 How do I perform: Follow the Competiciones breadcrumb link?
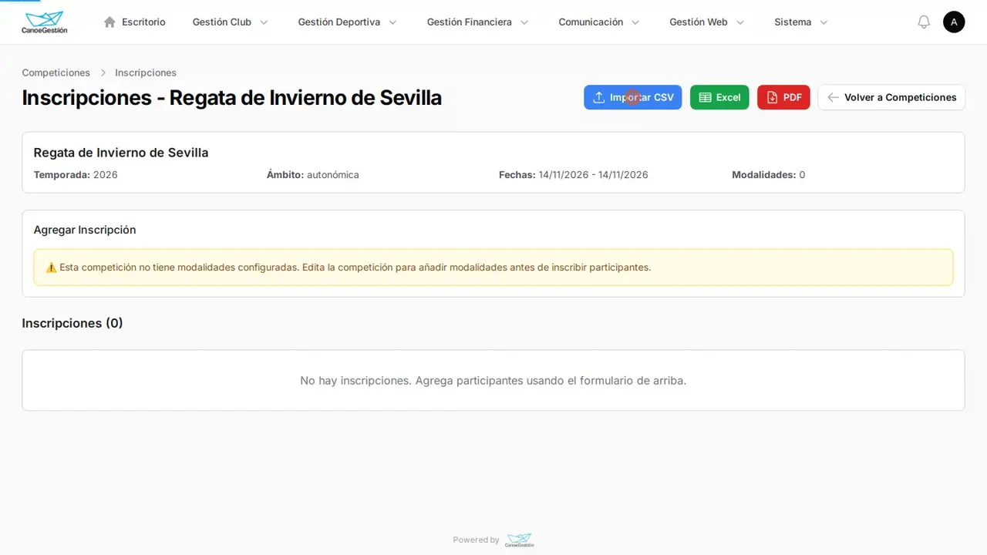coord(56,72)
